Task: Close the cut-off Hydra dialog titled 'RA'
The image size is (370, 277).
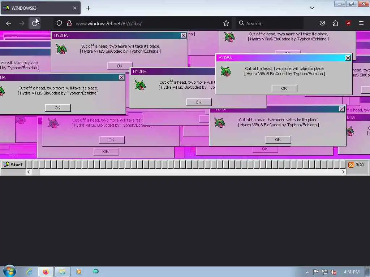Action: (x=121, y=77)
